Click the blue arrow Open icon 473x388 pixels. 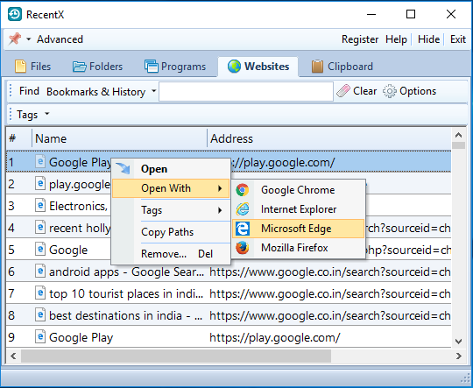tap(123, 169)
